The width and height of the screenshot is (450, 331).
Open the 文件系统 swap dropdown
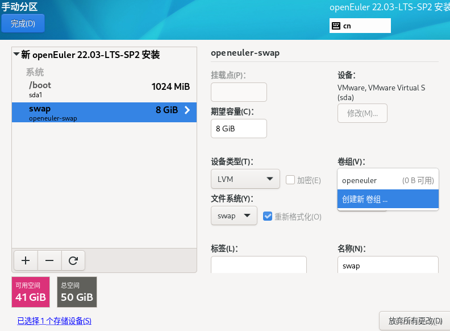(x=234, y=216)
